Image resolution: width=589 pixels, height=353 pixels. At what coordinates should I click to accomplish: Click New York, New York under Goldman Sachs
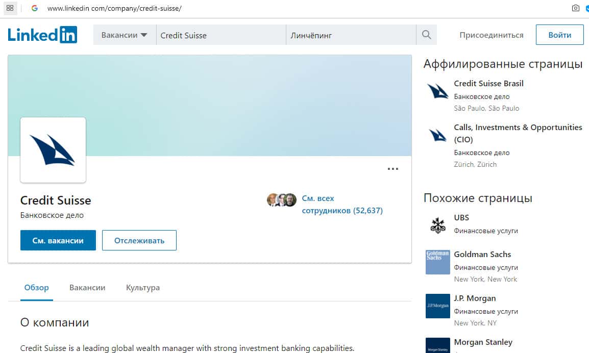[x=485, y=279]
